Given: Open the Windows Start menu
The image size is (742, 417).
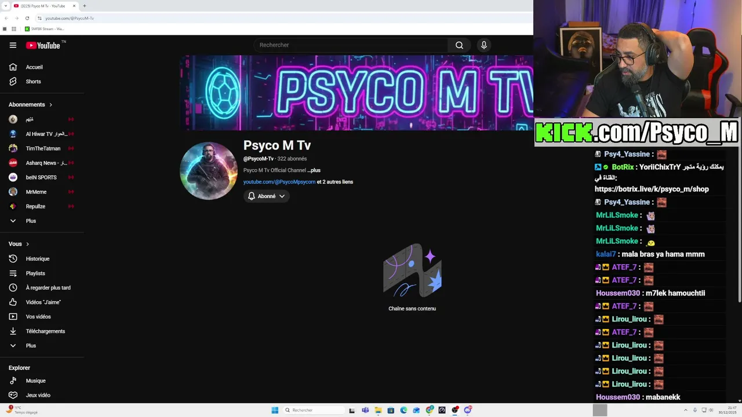Looking at the screenshot, I should 275,410.
